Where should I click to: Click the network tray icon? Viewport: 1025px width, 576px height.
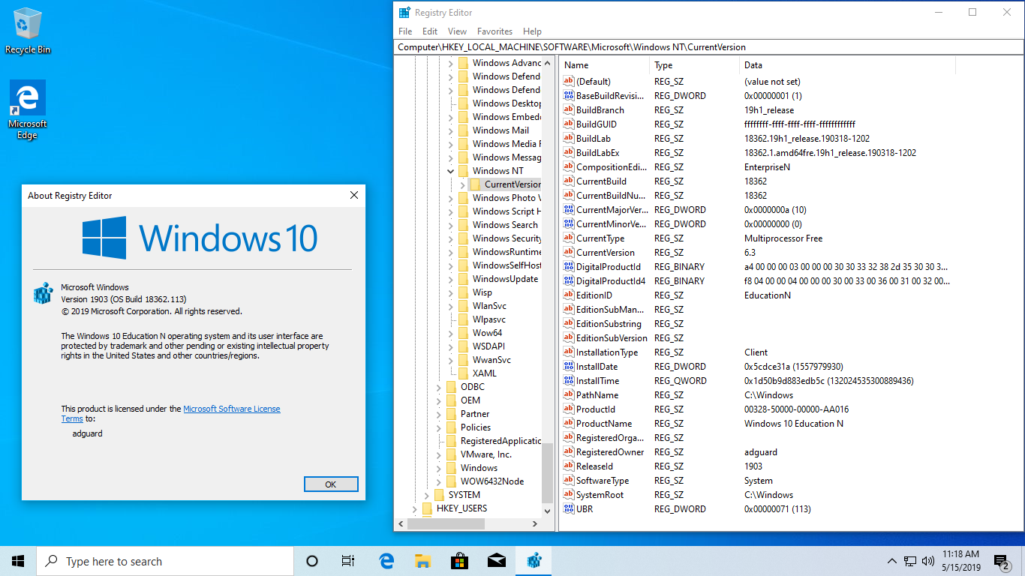click(x=910, y=561)
